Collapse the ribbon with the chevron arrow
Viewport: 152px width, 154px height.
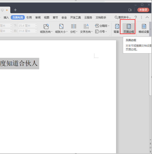pyautogui.click(x=147, y=18)
